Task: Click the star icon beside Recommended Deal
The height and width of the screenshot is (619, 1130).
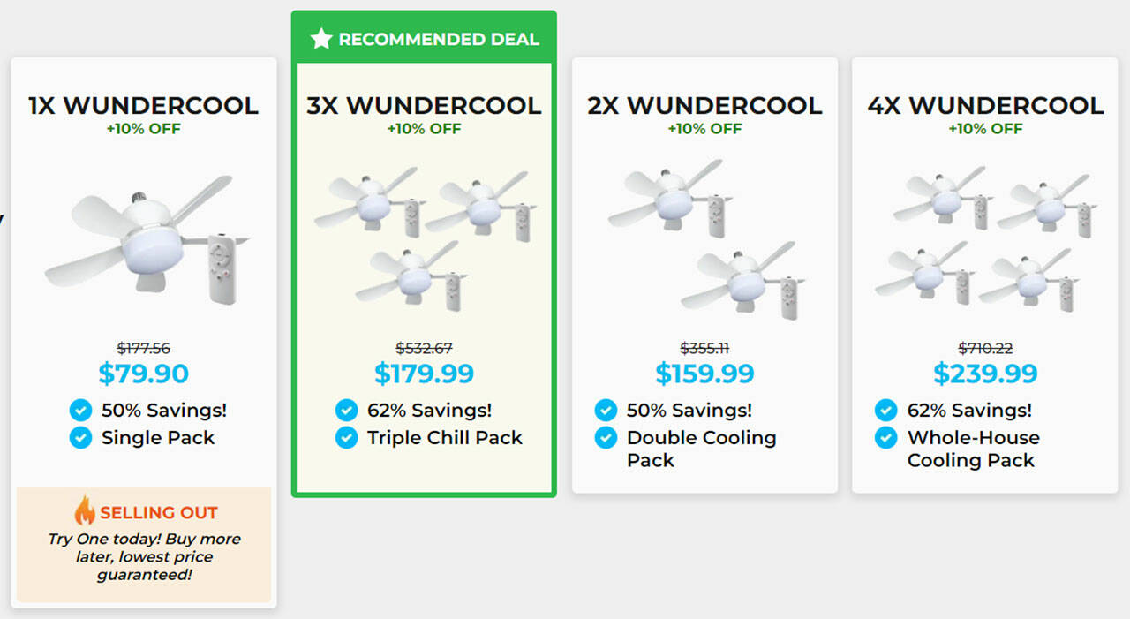Action: [x=321, y=39]
